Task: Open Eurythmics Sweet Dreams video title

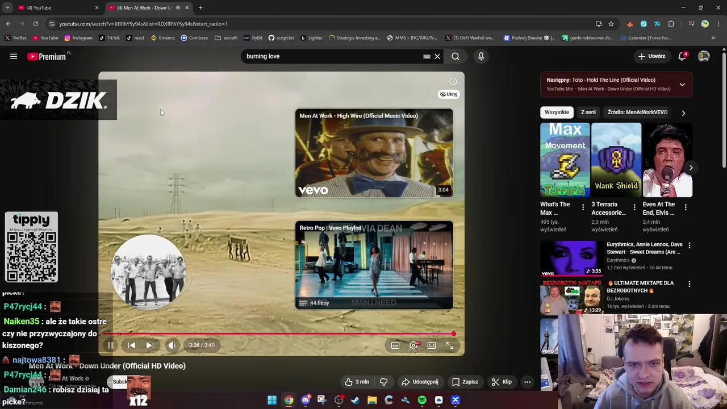Action: coord(644,248)
